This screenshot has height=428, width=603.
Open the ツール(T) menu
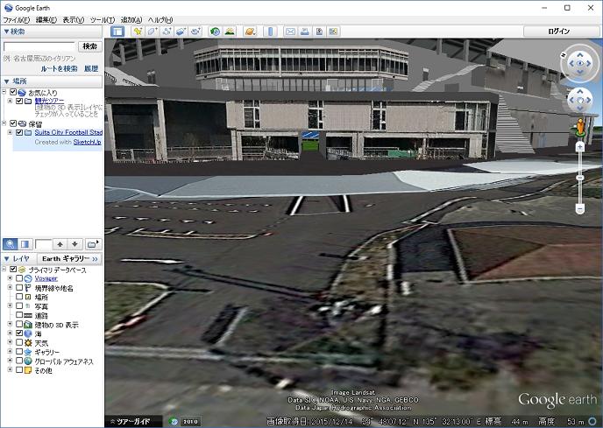pos(102,19)
